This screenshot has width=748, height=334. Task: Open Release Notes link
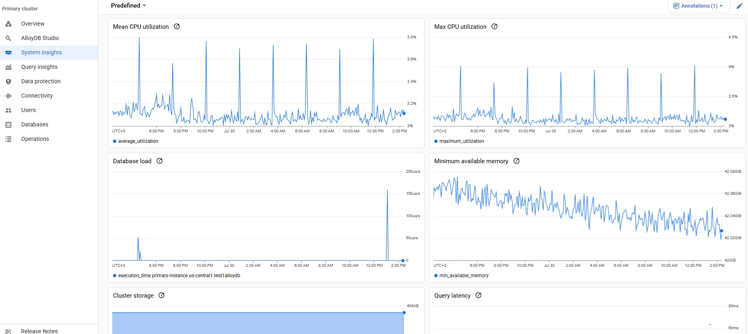point(39,331)
